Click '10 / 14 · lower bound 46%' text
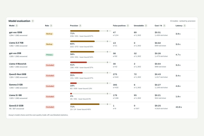This screenshot has height=136, width=204. click(80, 109)
